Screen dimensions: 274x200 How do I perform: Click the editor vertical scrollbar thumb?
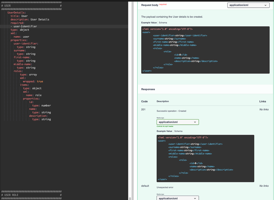tap(130, 198)
